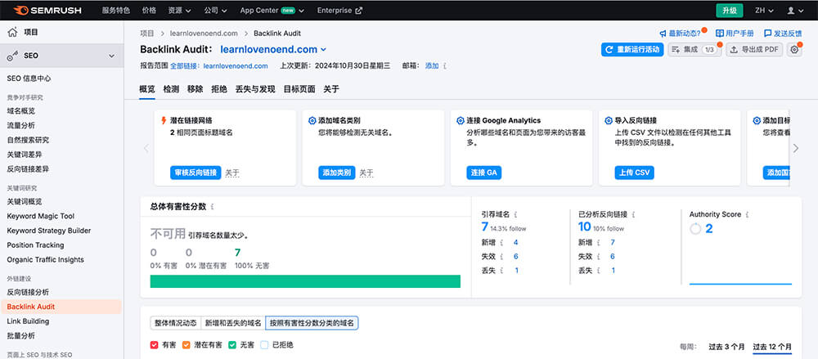Image resolution: width=818 pixels, height=359 pixels.
Task: Click the green toxicity score bar
Action: [x=305, y=281]
